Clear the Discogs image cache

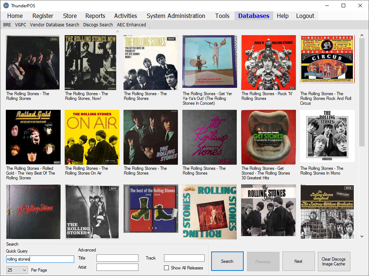tap(334, 261)
